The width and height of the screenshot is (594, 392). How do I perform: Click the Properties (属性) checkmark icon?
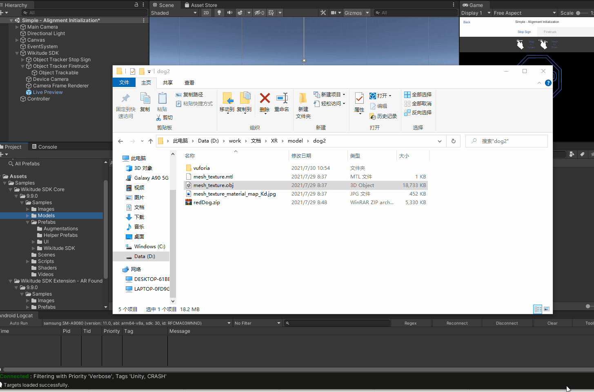tap(359, 98)
